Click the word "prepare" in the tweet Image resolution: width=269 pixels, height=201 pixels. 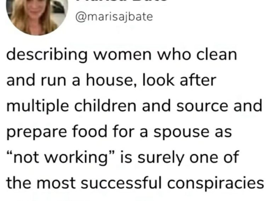pos(36,132)
